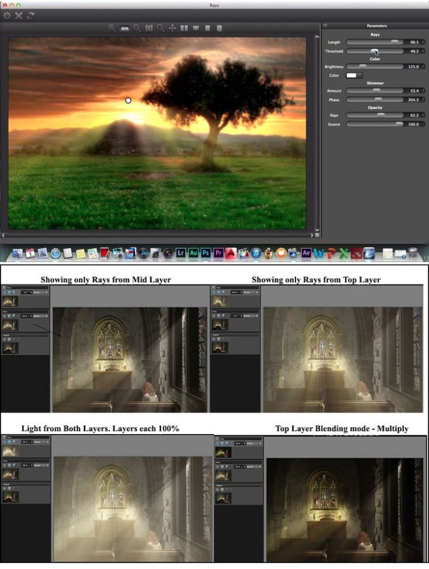Open the zoom percentage field in toolbar
429x569 pixels.
[124, 28]
